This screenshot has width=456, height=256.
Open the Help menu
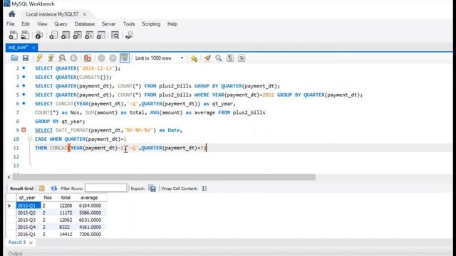[172, 24]
